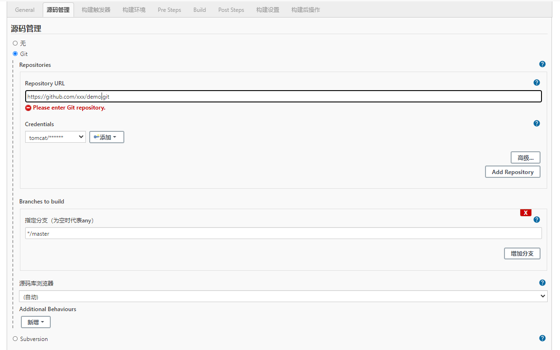Open the Build tab
Image resolution: width=560 pixels, height=350 pixels.
pyautogui.click(x=199, y=10)
